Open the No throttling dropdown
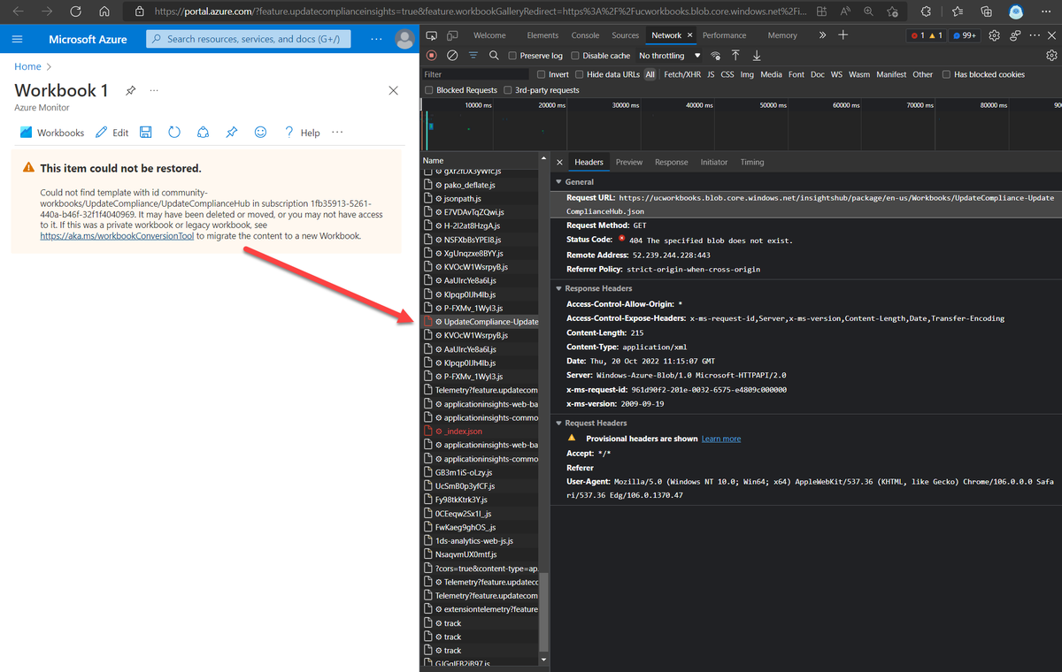The image size is (1062, 672). pos(670,56)
